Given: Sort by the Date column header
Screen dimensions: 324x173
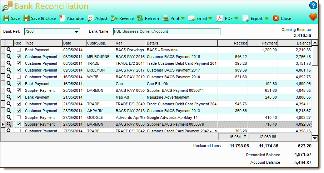Looking at the screenshot, I should 74,43.
